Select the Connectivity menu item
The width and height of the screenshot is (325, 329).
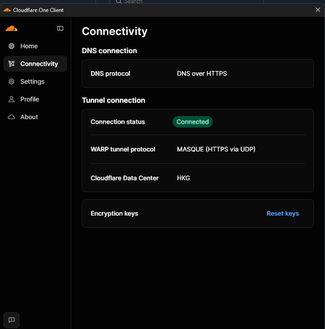pos(35,64)
